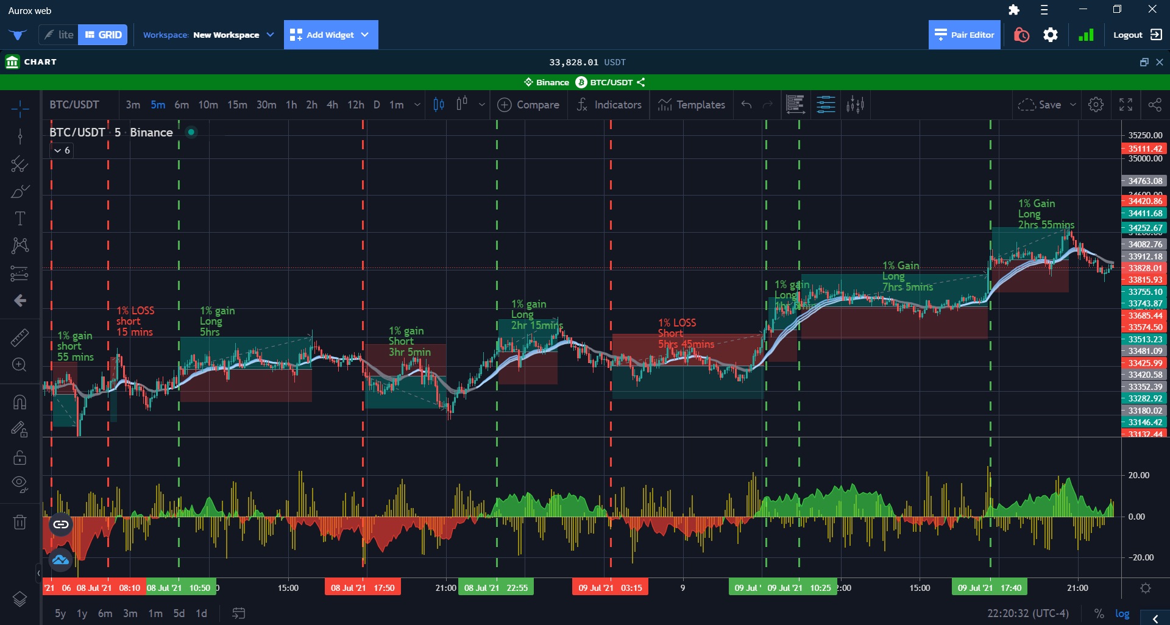Enable magnet mode for drawings
Image resolution: width=1170 pixels, height=625 pixels.
coord(20,401)
